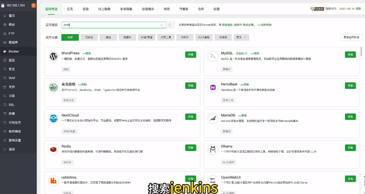The height and width of the screenshot is (194, 365).
Task: Open the 首页 home item in sidebar
Action: pos(18,16)
